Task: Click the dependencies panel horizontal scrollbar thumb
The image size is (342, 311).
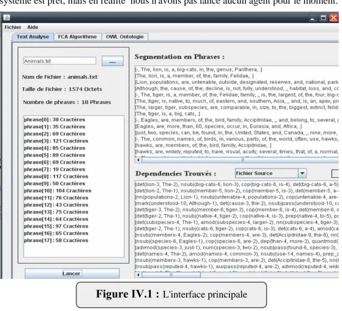Action: tap(171, 275)
